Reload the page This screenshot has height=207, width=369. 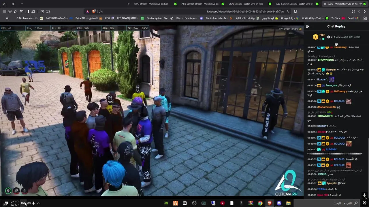point(353,11)
